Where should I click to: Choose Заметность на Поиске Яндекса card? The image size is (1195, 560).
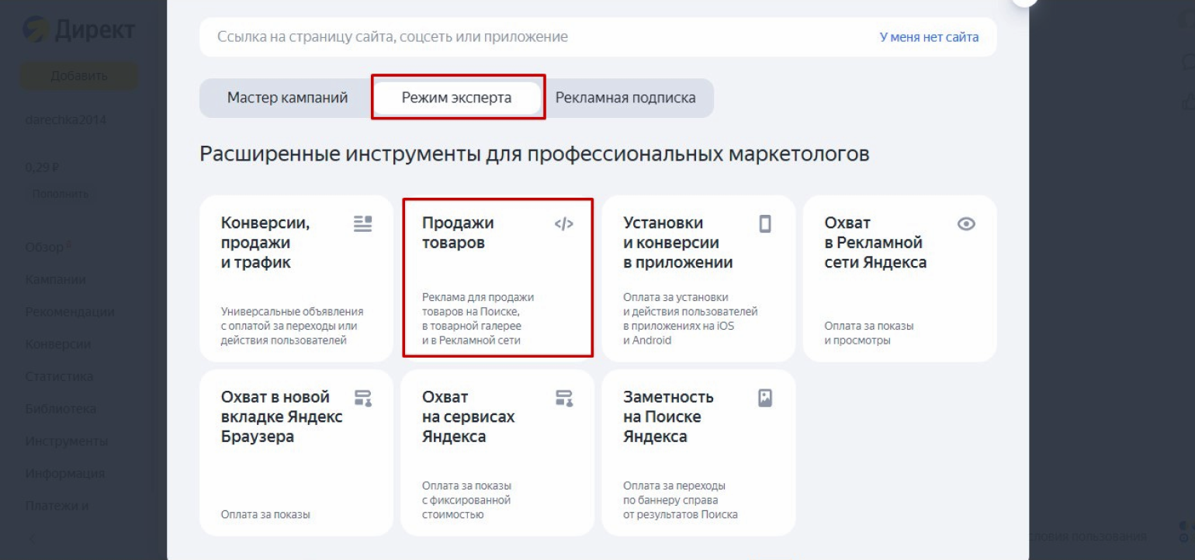[x=698, y=453]
